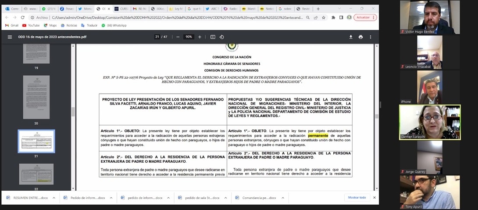
Task: Select page 21 thumbnail in sidebar
Action: 36,141
